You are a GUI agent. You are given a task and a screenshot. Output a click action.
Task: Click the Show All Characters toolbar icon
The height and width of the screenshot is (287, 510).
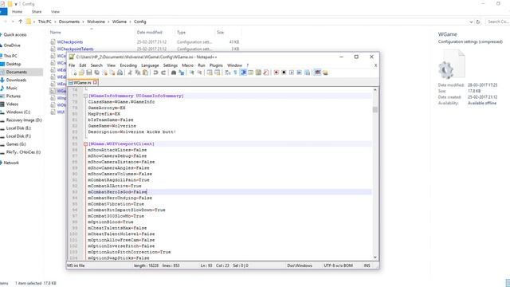pyautogui.click(x=235, y=73)
